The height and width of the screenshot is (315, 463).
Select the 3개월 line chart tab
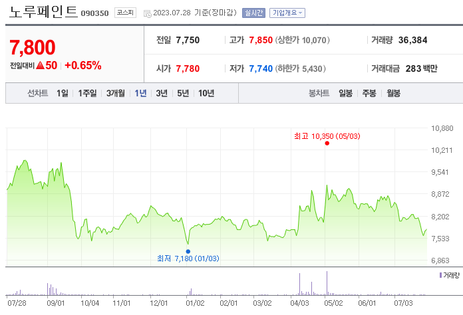[x=116, y=93]
